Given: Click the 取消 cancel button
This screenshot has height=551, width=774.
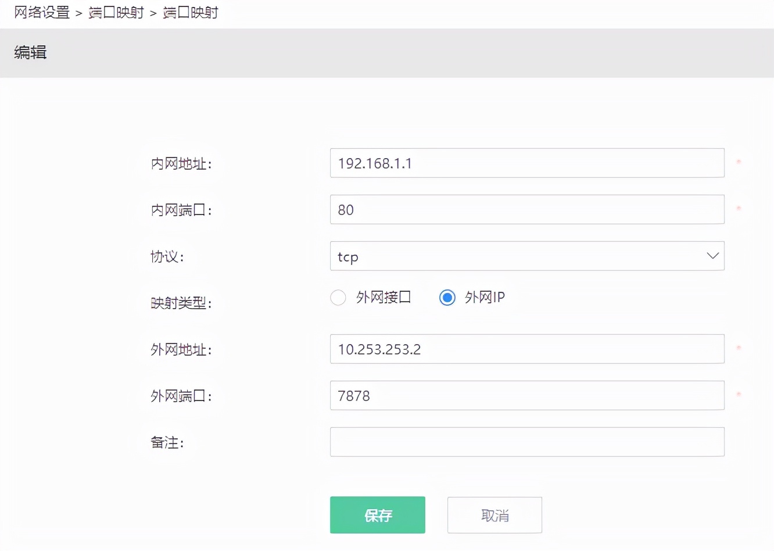Looking at the screenshot, I should click(494, 515).
